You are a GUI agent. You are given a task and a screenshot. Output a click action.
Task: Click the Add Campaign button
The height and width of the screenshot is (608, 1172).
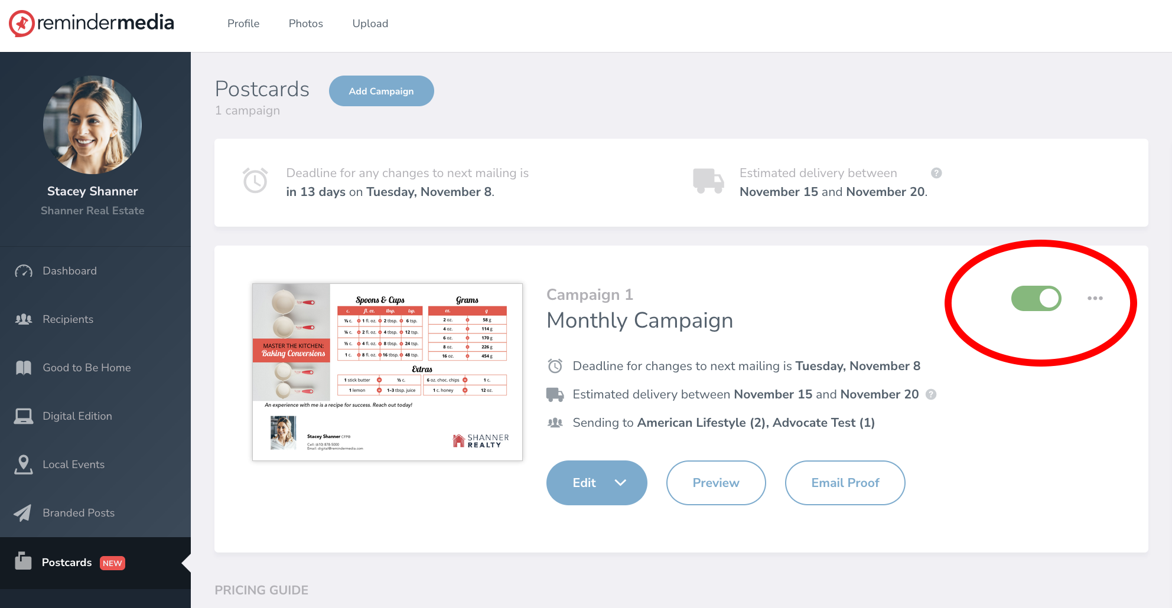pos(381,91)
